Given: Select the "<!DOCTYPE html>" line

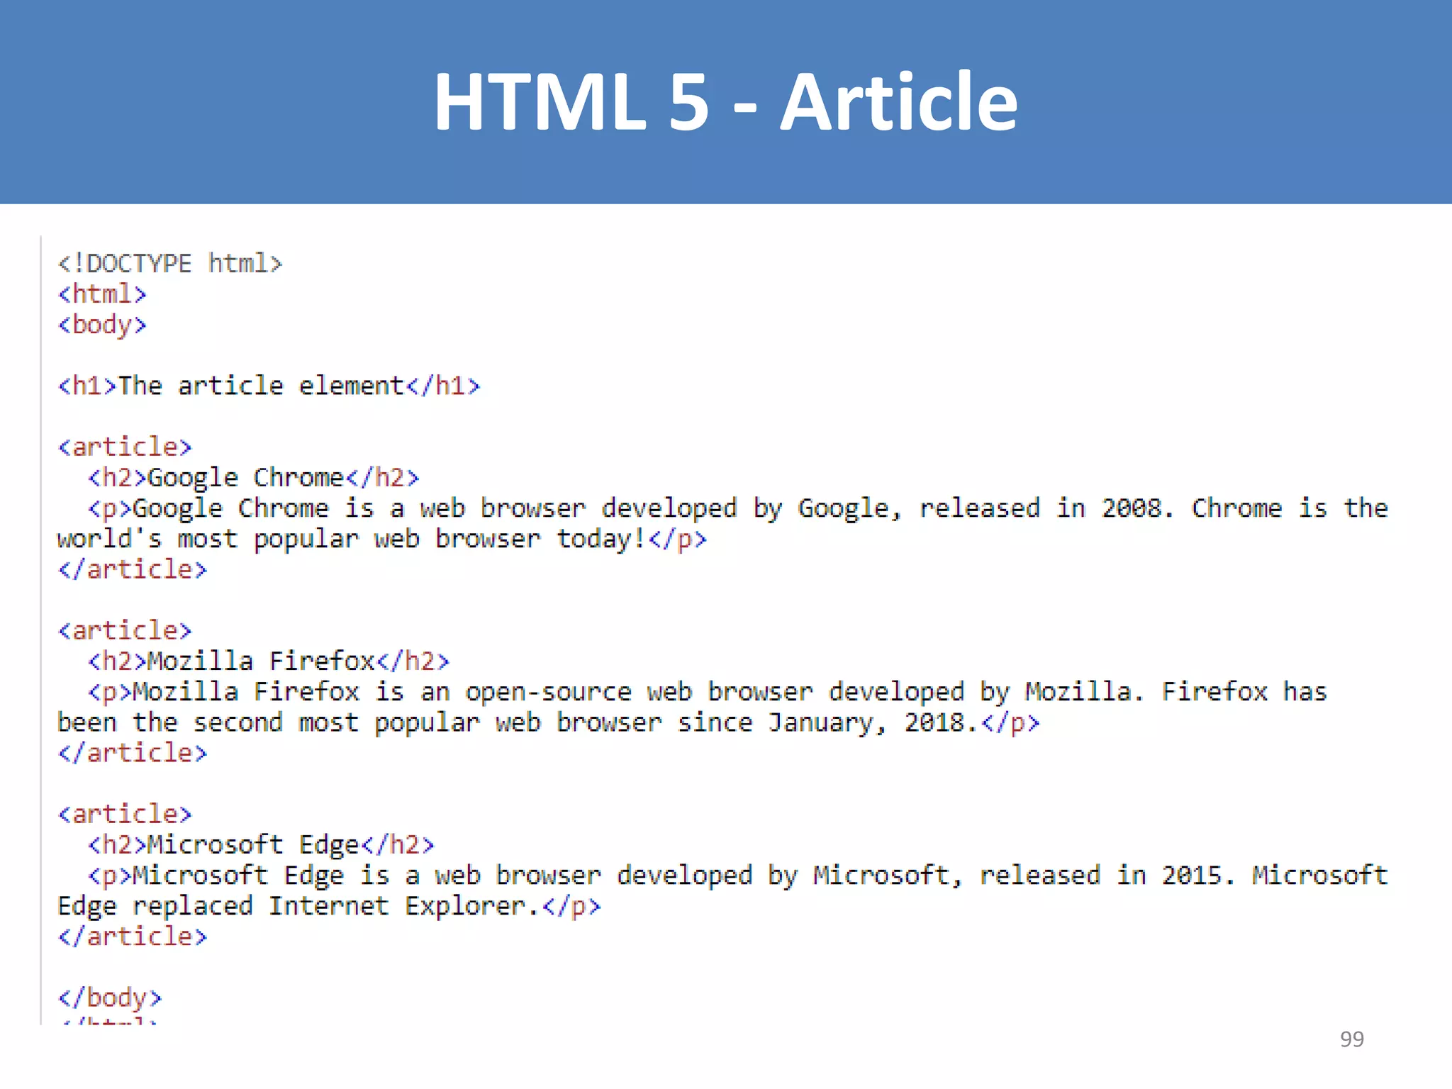Looking at the screenshot, I should click(170, 264).
